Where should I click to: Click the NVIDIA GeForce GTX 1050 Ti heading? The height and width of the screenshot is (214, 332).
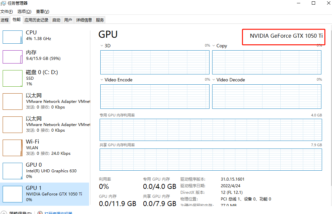tap(286, 36)
